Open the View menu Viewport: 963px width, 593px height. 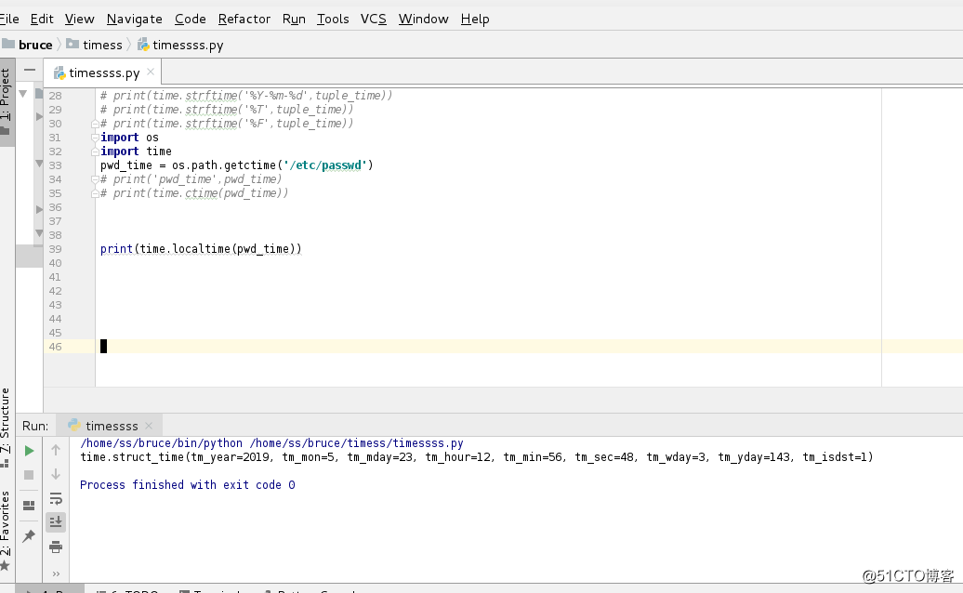(x=80, y=19)
